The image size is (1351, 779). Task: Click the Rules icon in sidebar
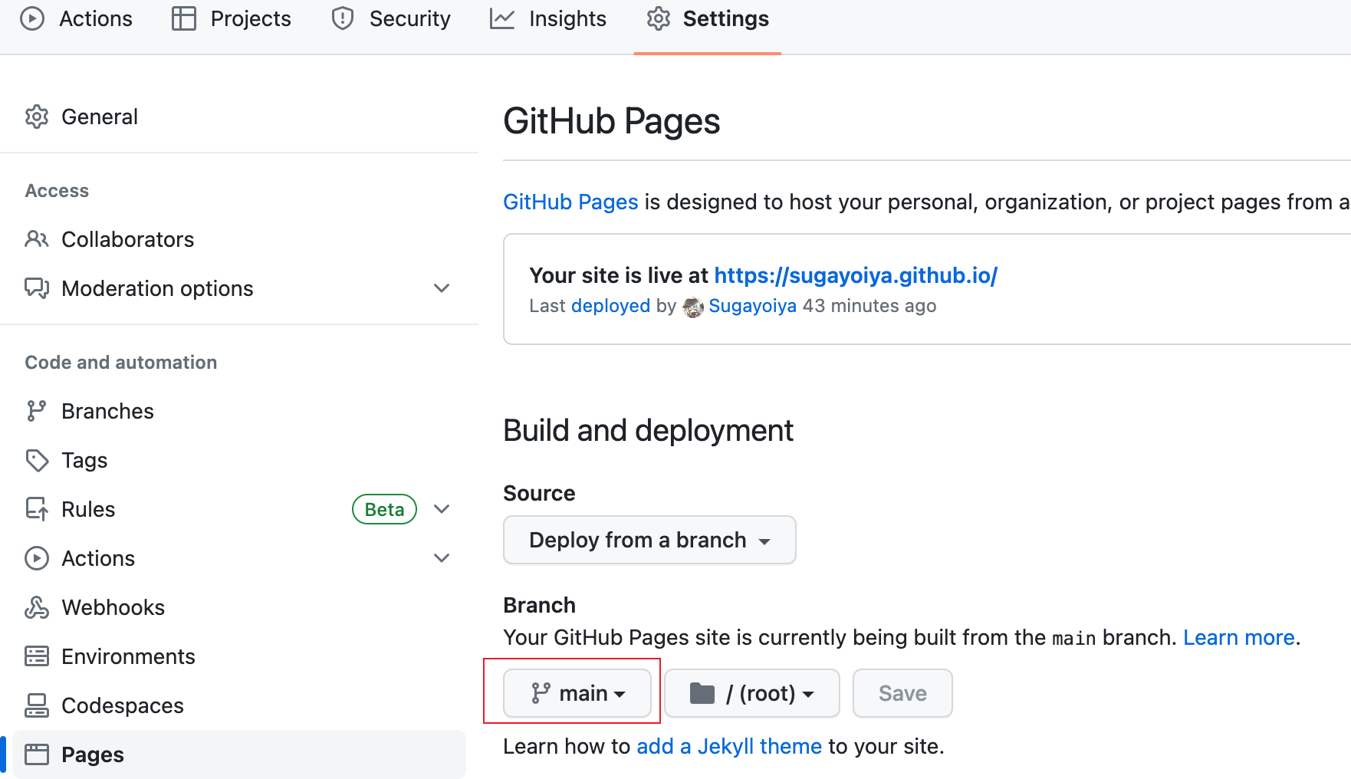(x=37, y=509)
